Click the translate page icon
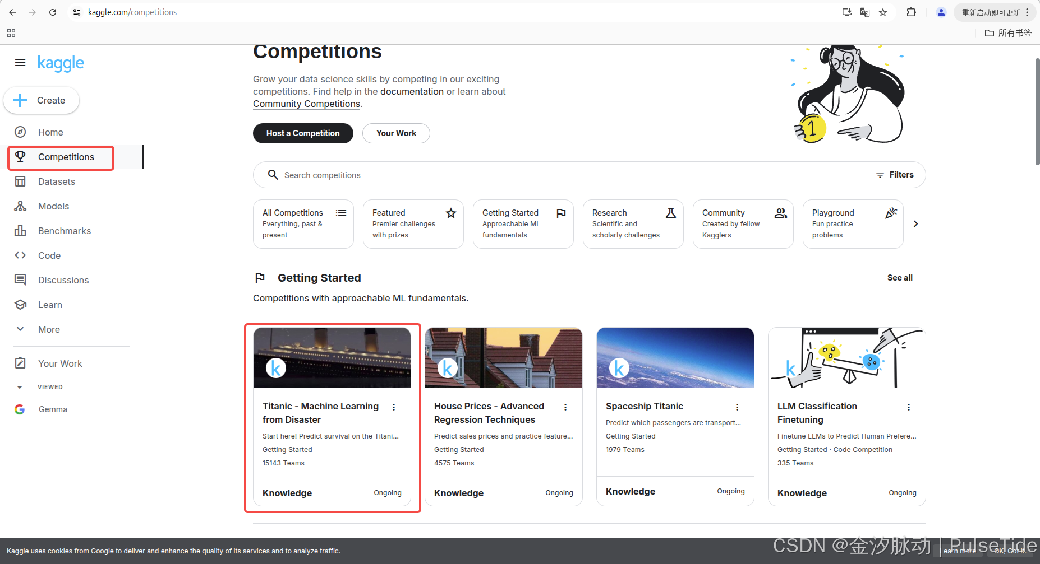 [865, 12]
